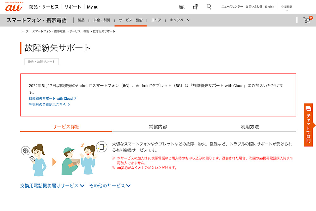Click the chevron under 企業情報

pos(287,11)
